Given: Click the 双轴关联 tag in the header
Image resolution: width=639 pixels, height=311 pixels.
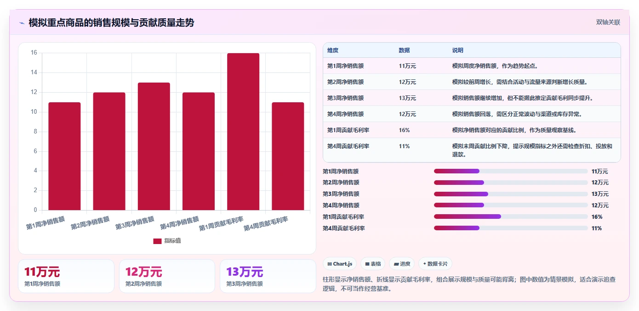Looking at the screenshot, I should [x=608, y=22].
